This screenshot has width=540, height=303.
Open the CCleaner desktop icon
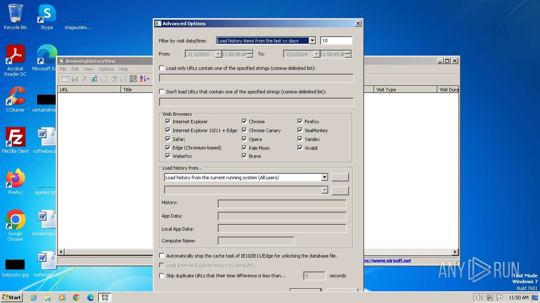[x=15, y=100]
